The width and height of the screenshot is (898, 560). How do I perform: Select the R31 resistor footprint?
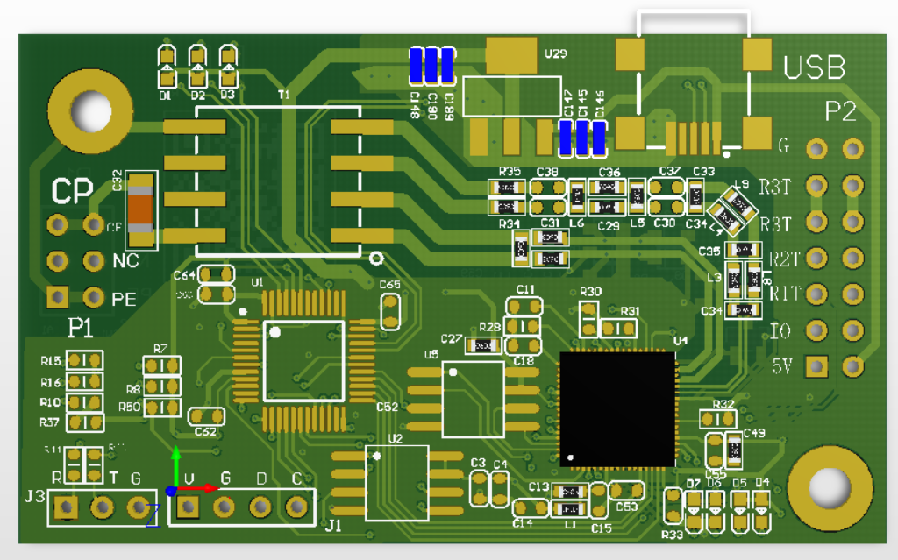click(617, 328)
